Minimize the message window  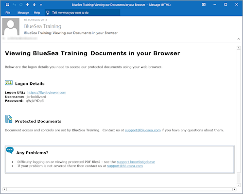tap(215, 5)
